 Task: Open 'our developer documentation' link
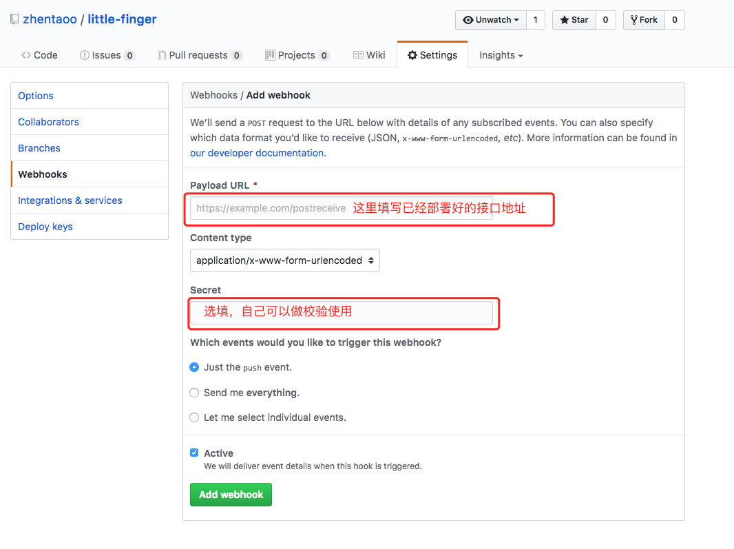(257, 153)
